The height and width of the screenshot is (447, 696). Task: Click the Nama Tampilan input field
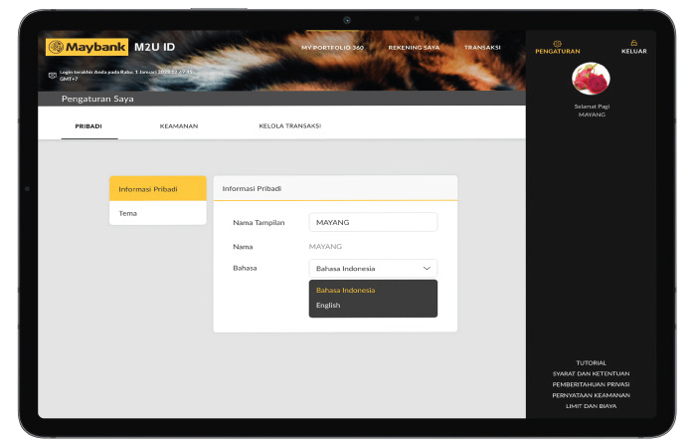pos(373,222)
